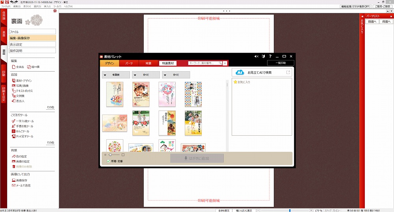Screen dimensions: 394x212
Task: Open the guide book icon in 素材パレット
Action: click(x=263, y=57)
